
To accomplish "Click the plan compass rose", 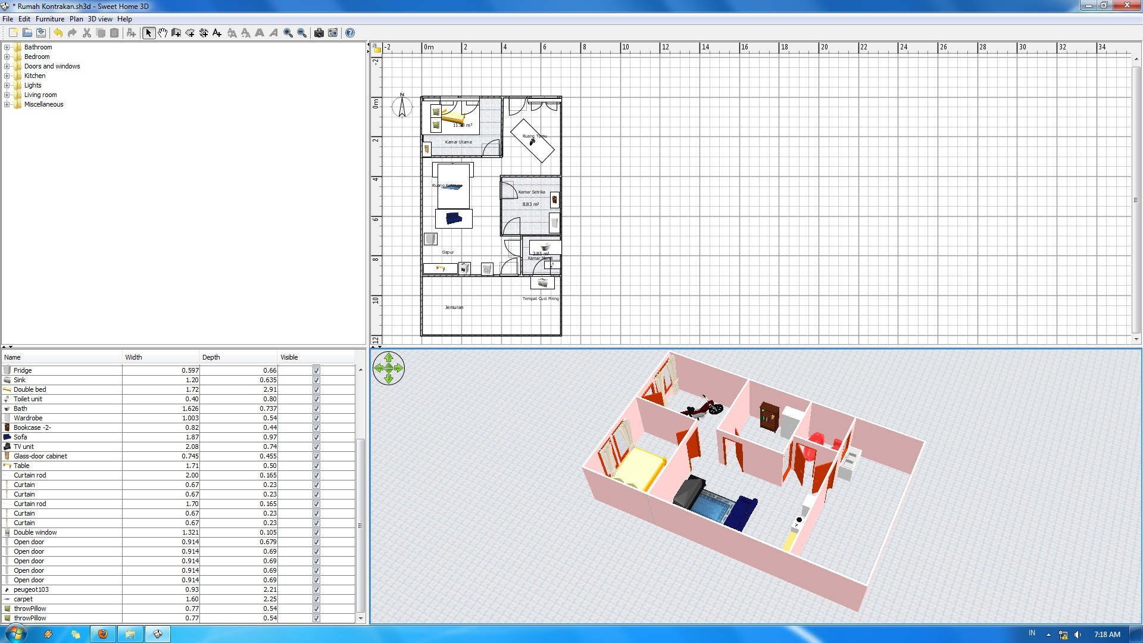I will [x=402, y=105].
